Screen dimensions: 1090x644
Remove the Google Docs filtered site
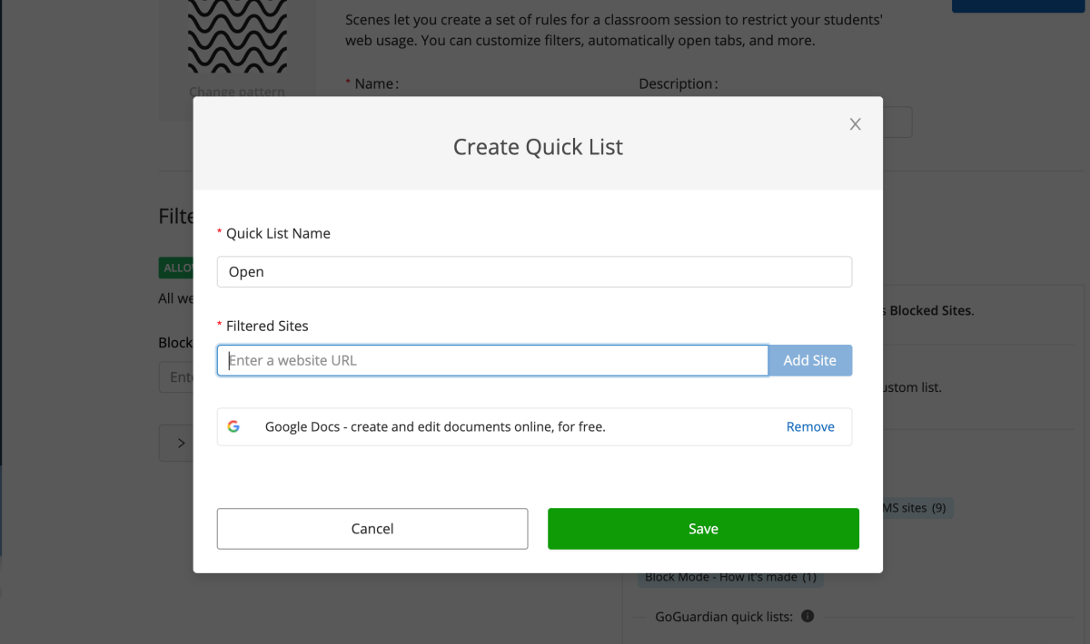click(810, 426)
